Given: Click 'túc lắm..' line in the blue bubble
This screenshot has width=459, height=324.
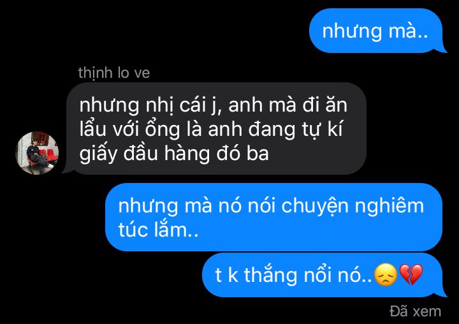Looking at the screenshot, I should click(158, 230).
